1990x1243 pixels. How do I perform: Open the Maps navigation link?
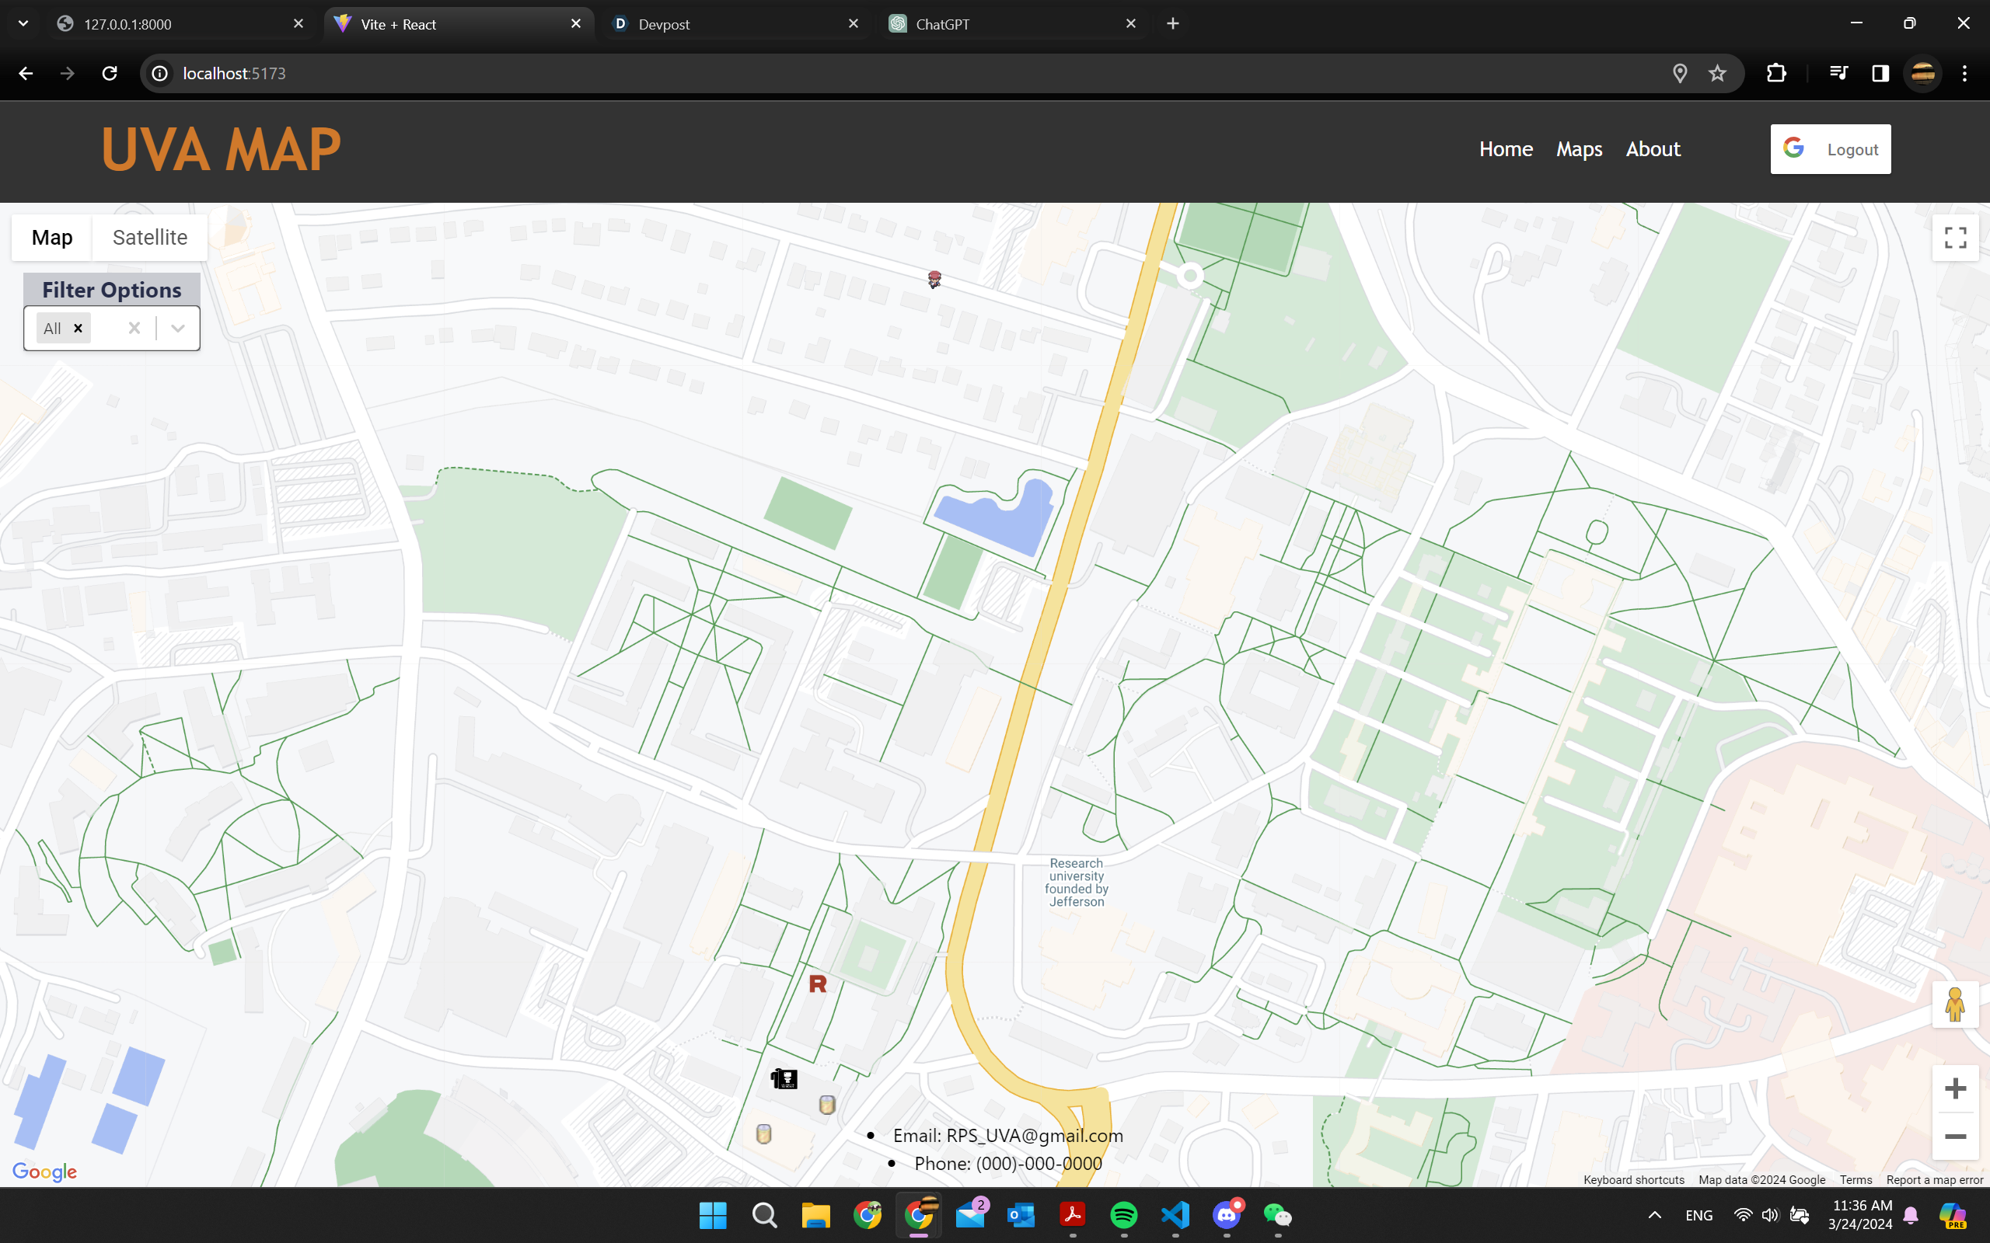[x=1579, y=150]
